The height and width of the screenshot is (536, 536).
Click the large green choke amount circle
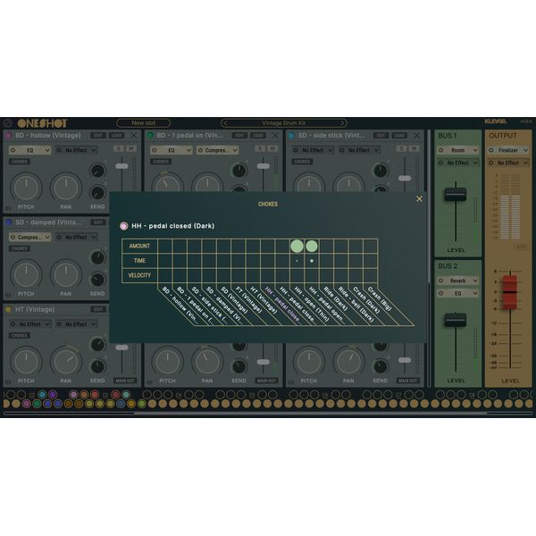pos(297,246)
